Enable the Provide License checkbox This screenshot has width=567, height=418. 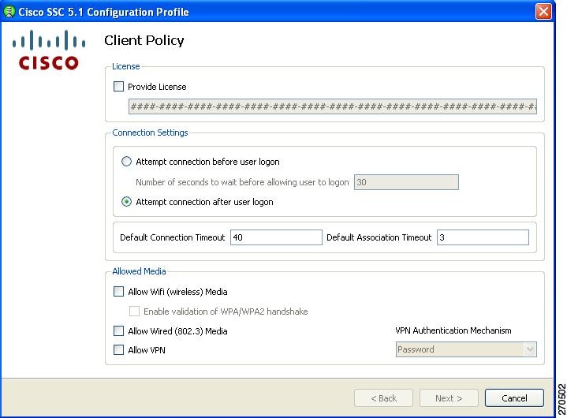point(118,87)
